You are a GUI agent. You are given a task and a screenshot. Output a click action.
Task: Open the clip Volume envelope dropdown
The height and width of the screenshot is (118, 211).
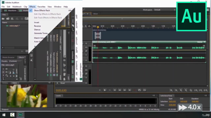(x=204, y=42)
